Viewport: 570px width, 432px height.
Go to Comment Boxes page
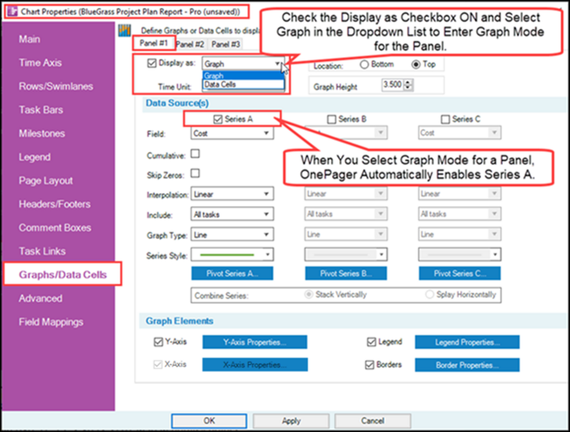pos(55,228)
